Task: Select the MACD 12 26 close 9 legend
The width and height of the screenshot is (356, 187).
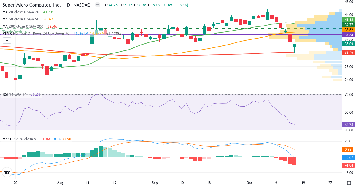Action: tap(19, 139)
